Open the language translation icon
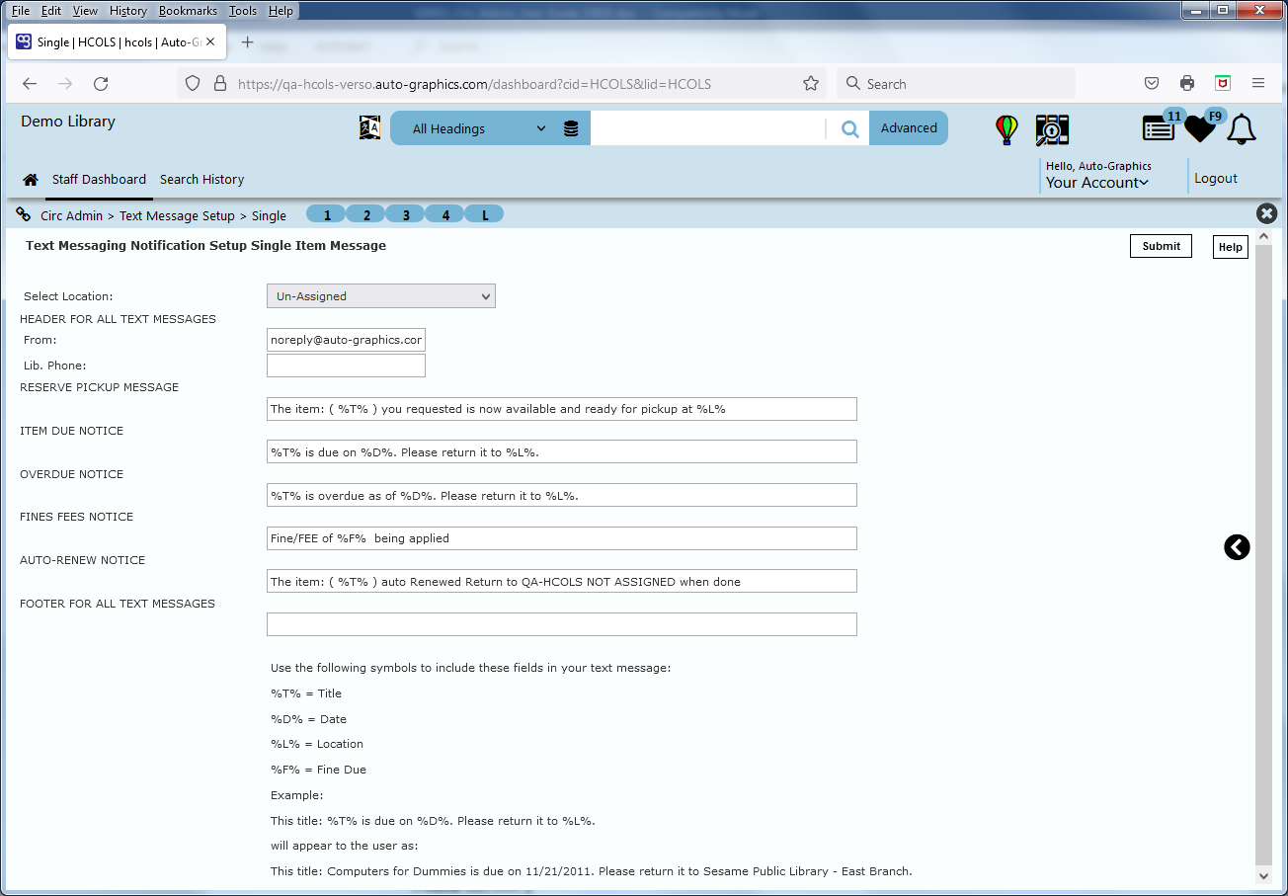This screenshot has width=1288, height=896. click(x=369, y=128)
